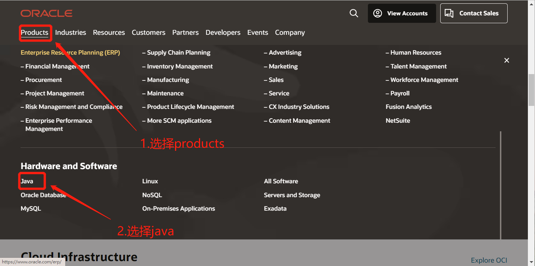Click the View Accounts button
This screenshot has width=535, height=266.
click(402, 13)
